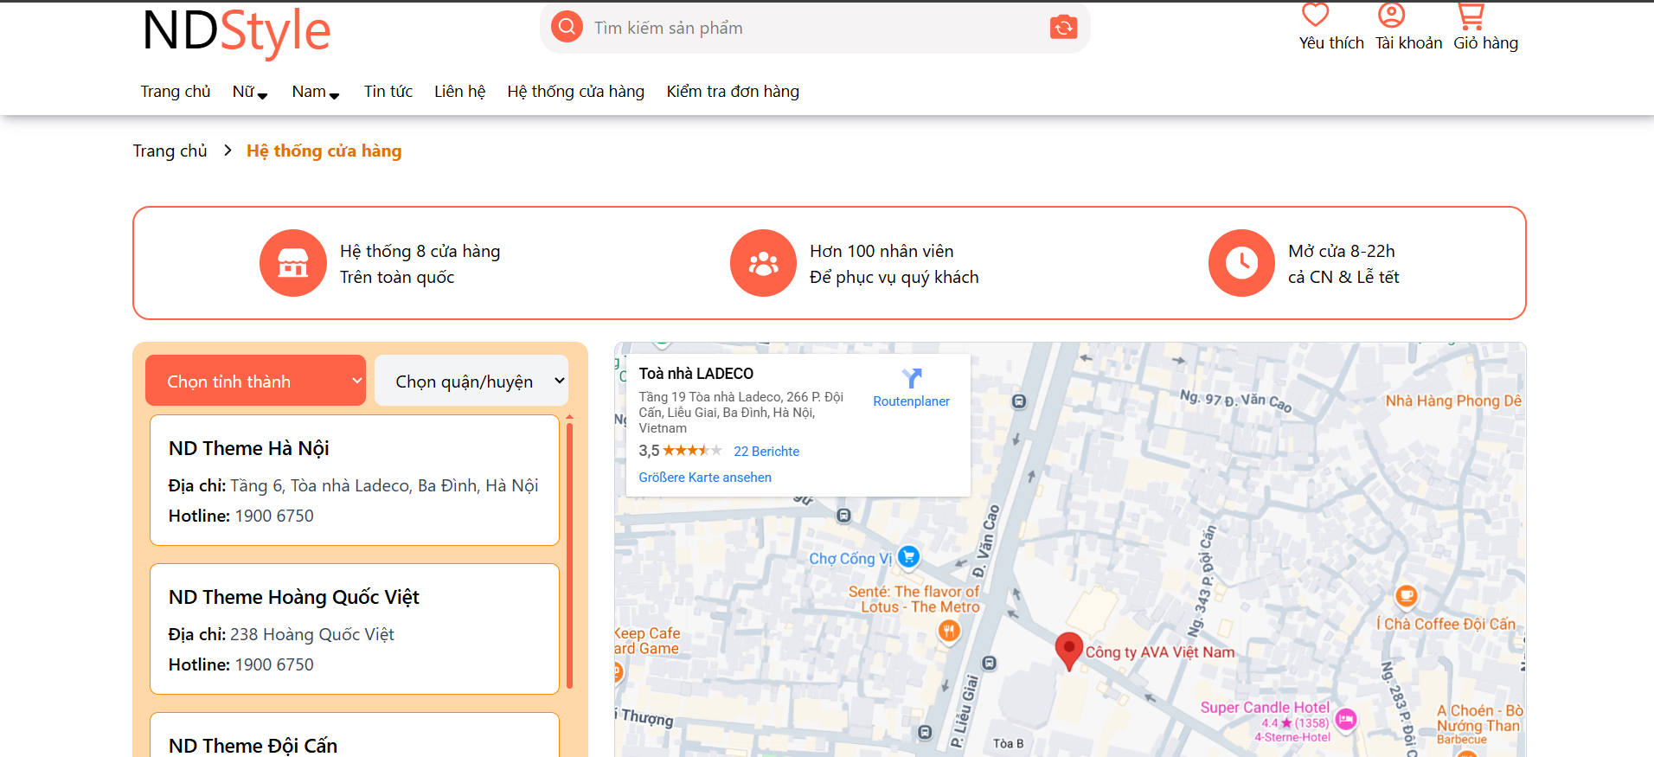
Task: Open camera image search icon
Action: point(1063,28)
